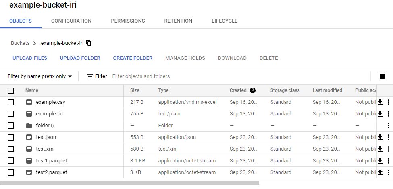The image size is (393, 189).
Task: Click the help icon beside Created
Action: point(253,90)
